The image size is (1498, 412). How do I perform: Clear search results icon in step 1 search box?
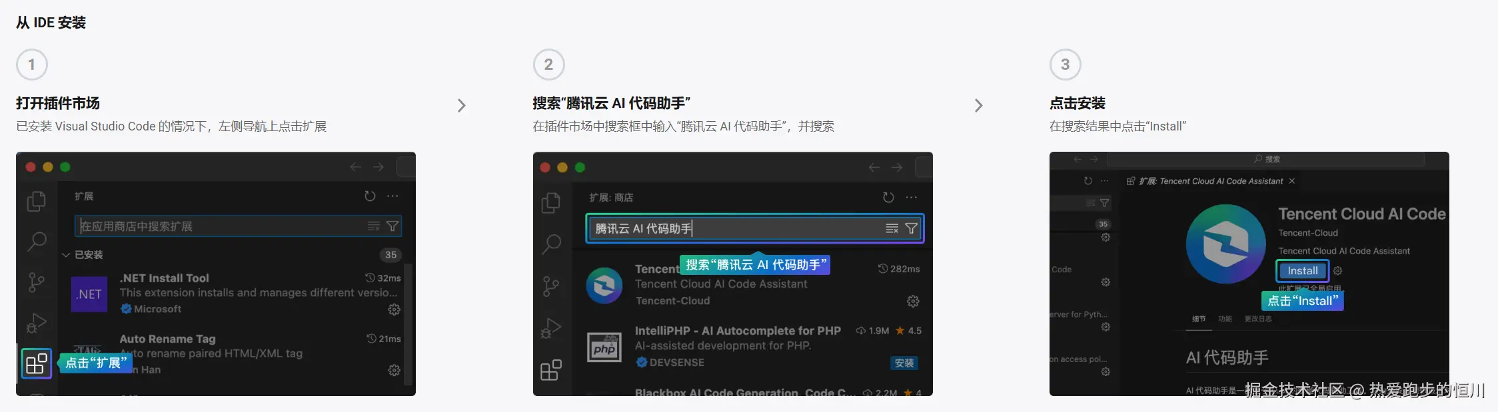coord(374,226)
